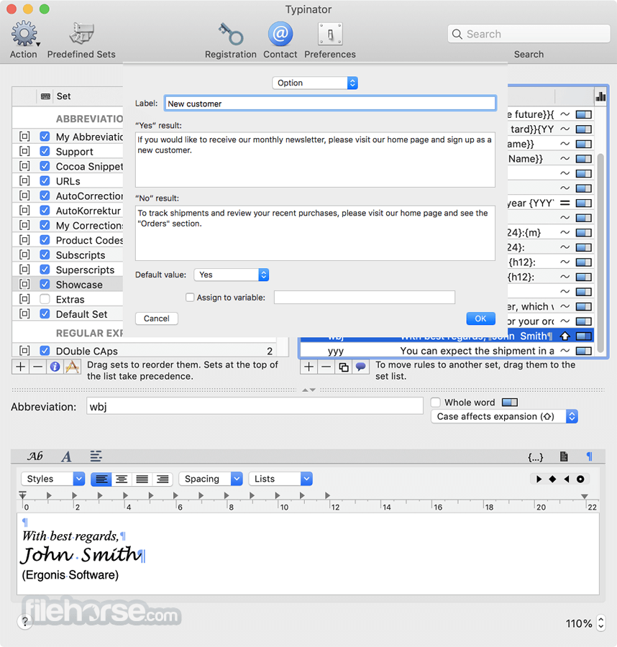Delete selected rule with minus button
Screen dimensions: 617x647
[x=326, y=367]
